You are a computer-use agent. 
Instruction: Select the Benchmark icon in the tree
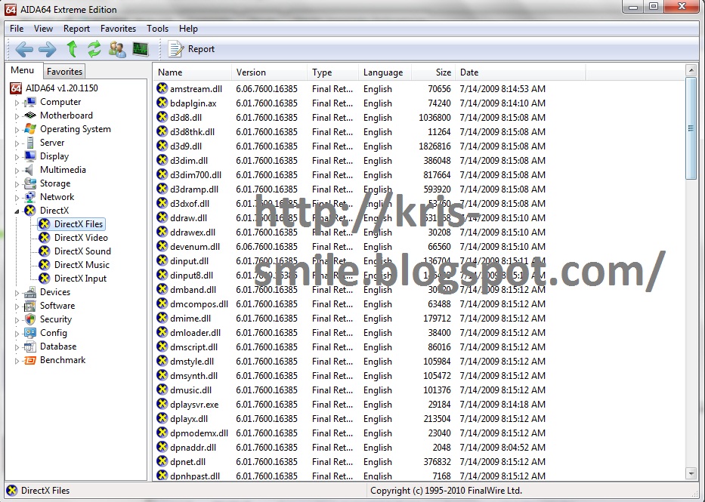[30, 360]
